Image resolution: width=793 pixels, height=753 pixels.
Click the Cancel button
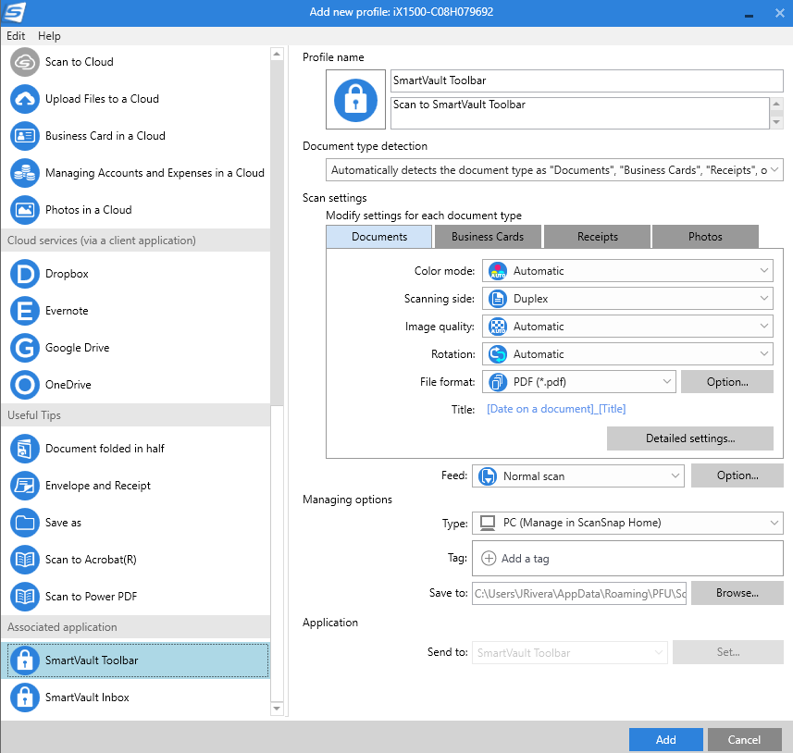pyautogui.click(x=744, y=740)
